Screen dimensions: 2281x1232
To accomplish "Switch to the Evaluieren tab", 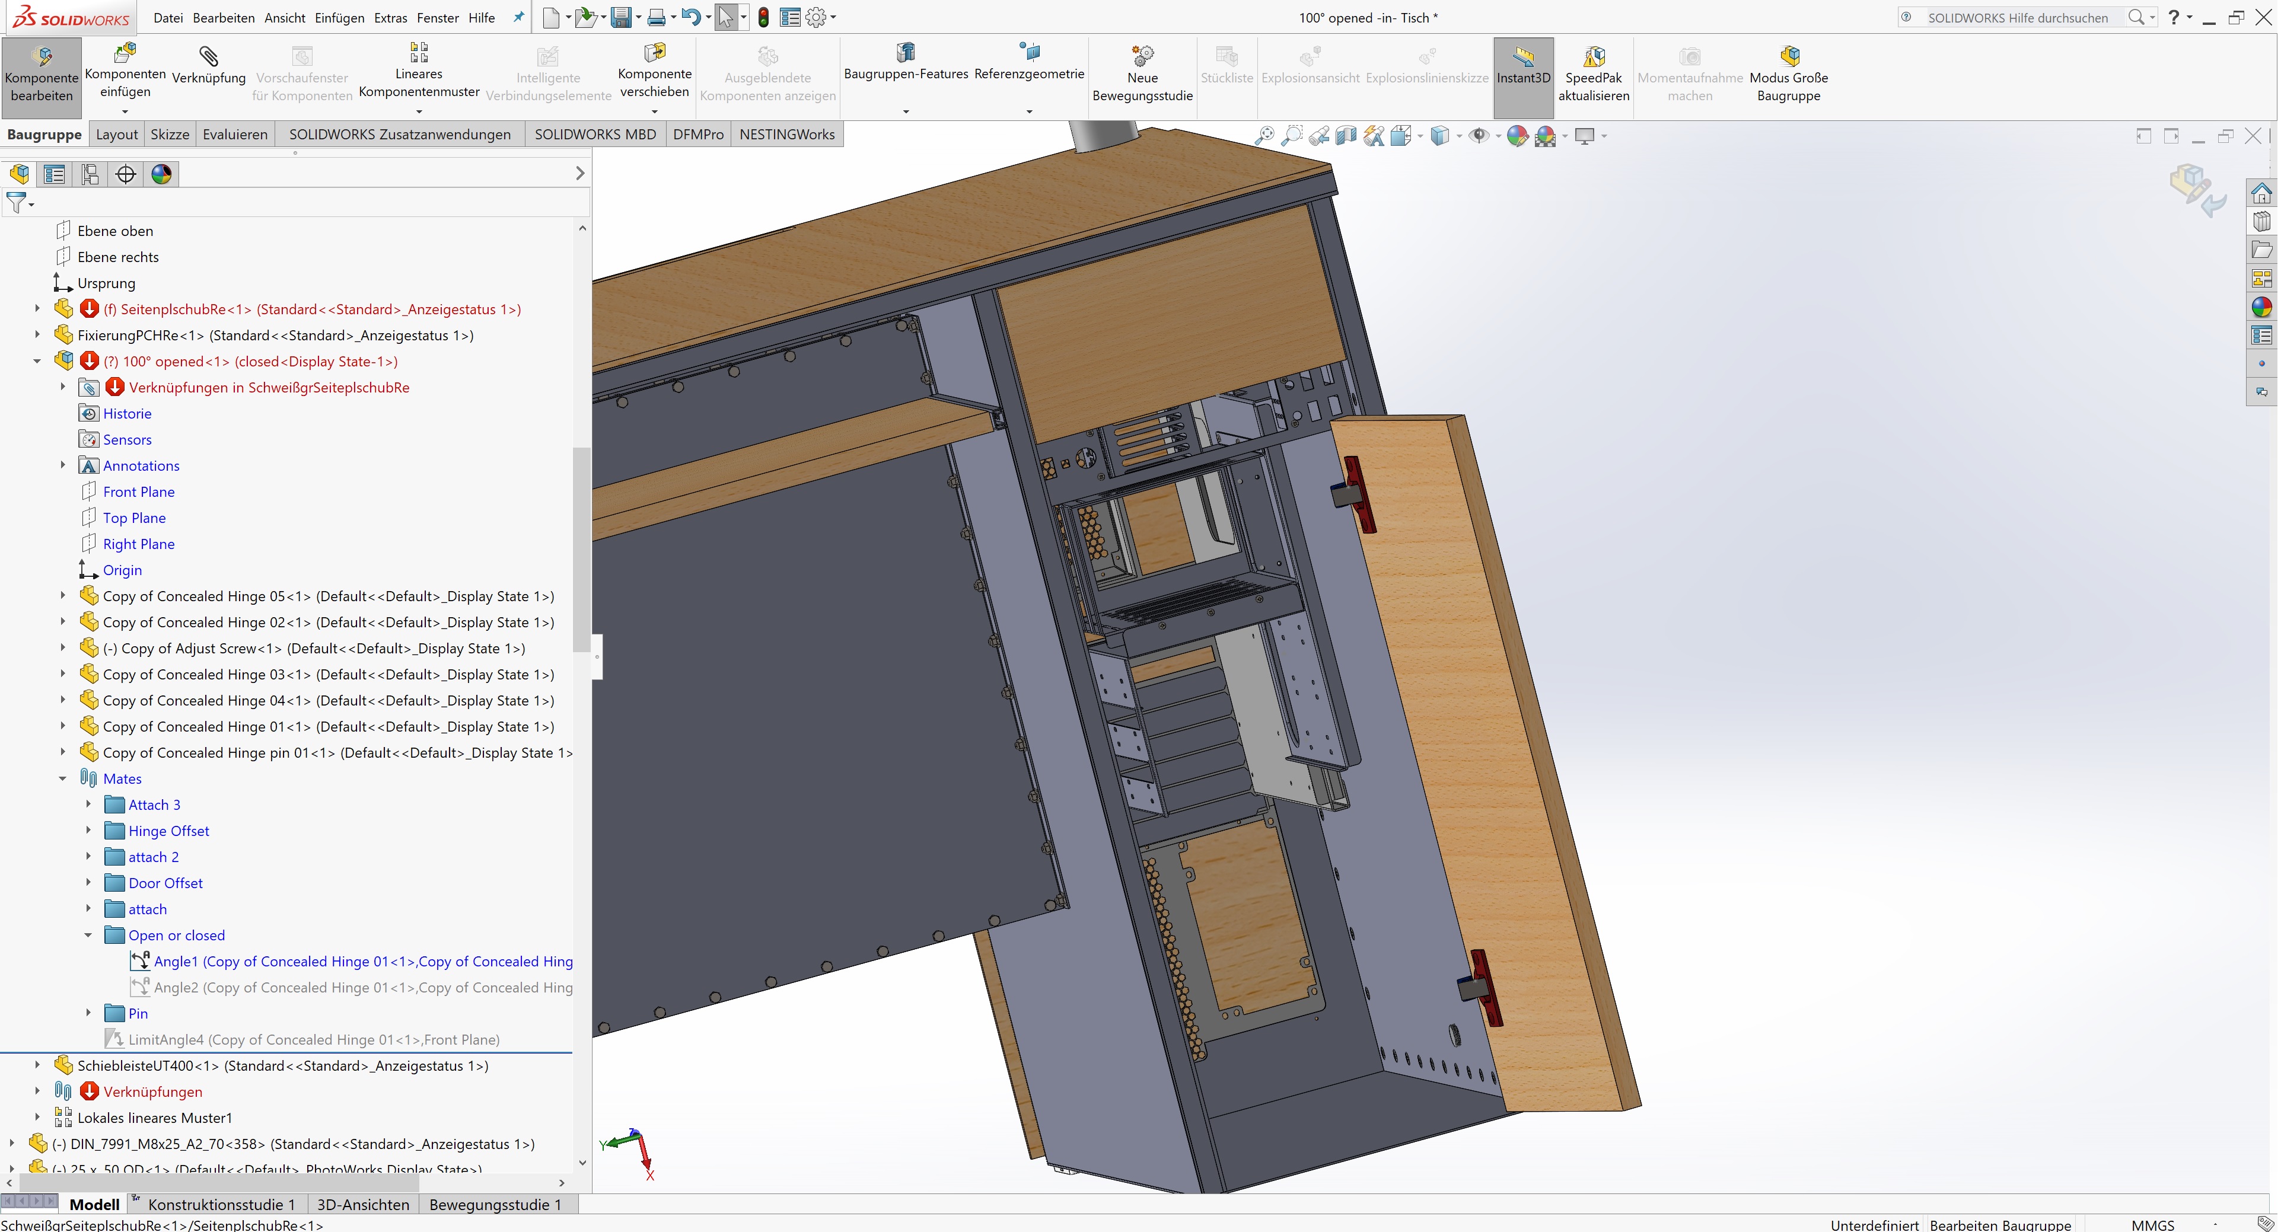I will pos(235,135).
